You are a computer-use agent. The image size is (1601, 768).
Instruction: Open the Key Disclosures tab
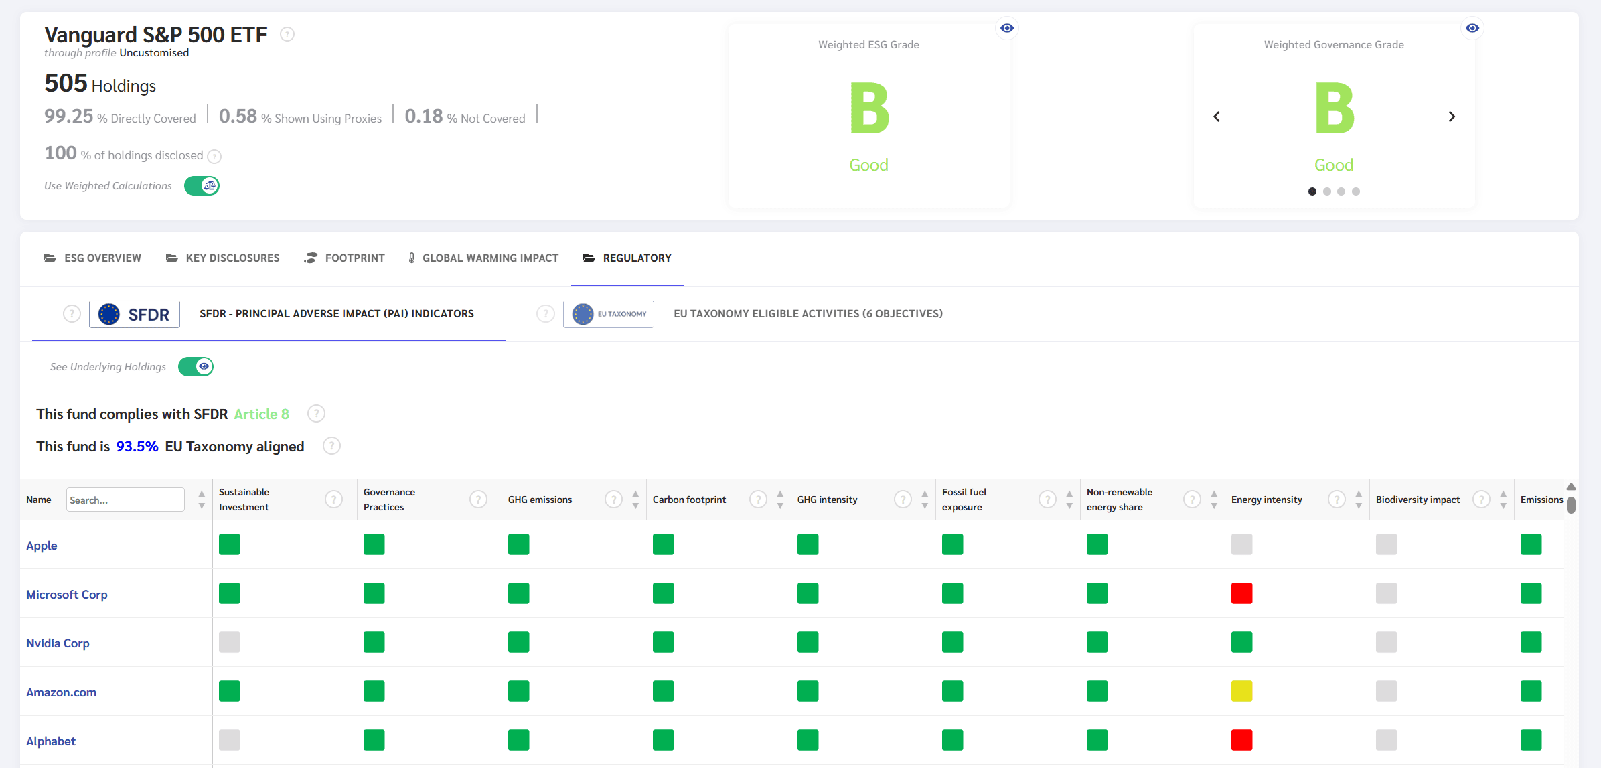[222, 258]
